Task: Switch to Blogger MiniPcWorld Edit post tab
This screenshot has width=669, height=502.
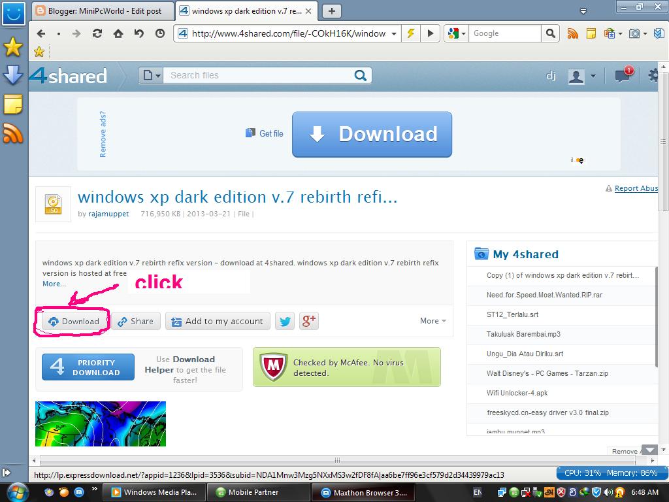Action: click(x=103, y=12)
